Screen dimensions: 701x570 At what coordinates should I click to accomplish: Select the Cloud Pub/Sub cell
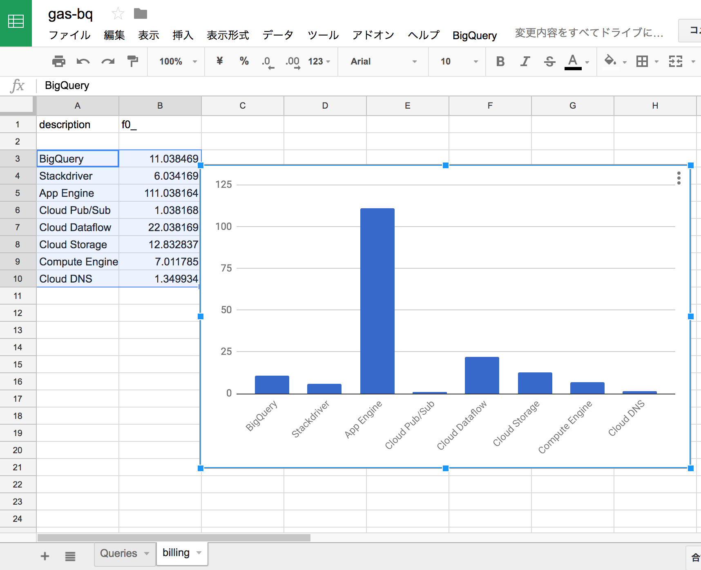(78, 210)
